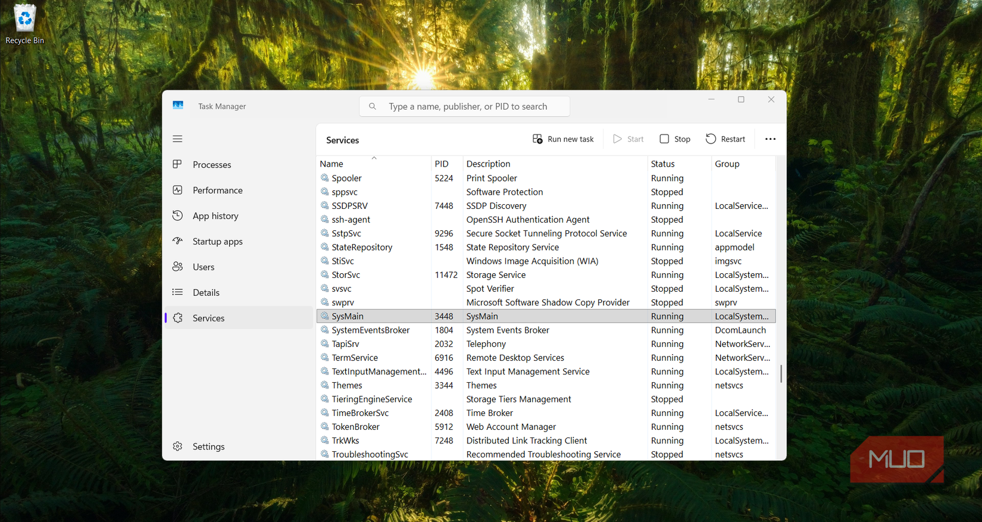Sort services by the Description column
The width and height of the screenshot is (982, 522).
pos(555,164)
